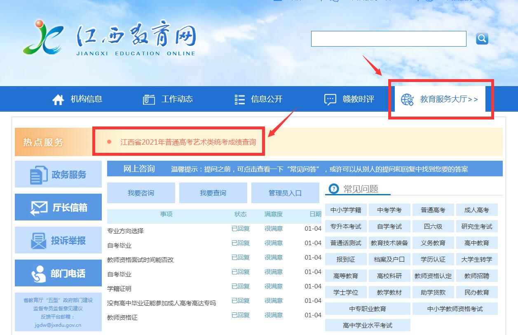Click the 四六级 FAQ tag
Image resolution: width=518 pixels, height=335 pixels.
click(433, 226)
